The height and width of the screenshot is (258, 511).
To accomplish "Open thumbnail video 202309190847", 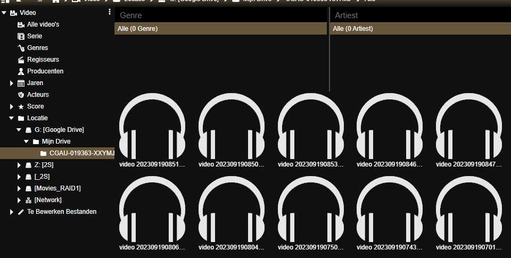I will [469, 127].
